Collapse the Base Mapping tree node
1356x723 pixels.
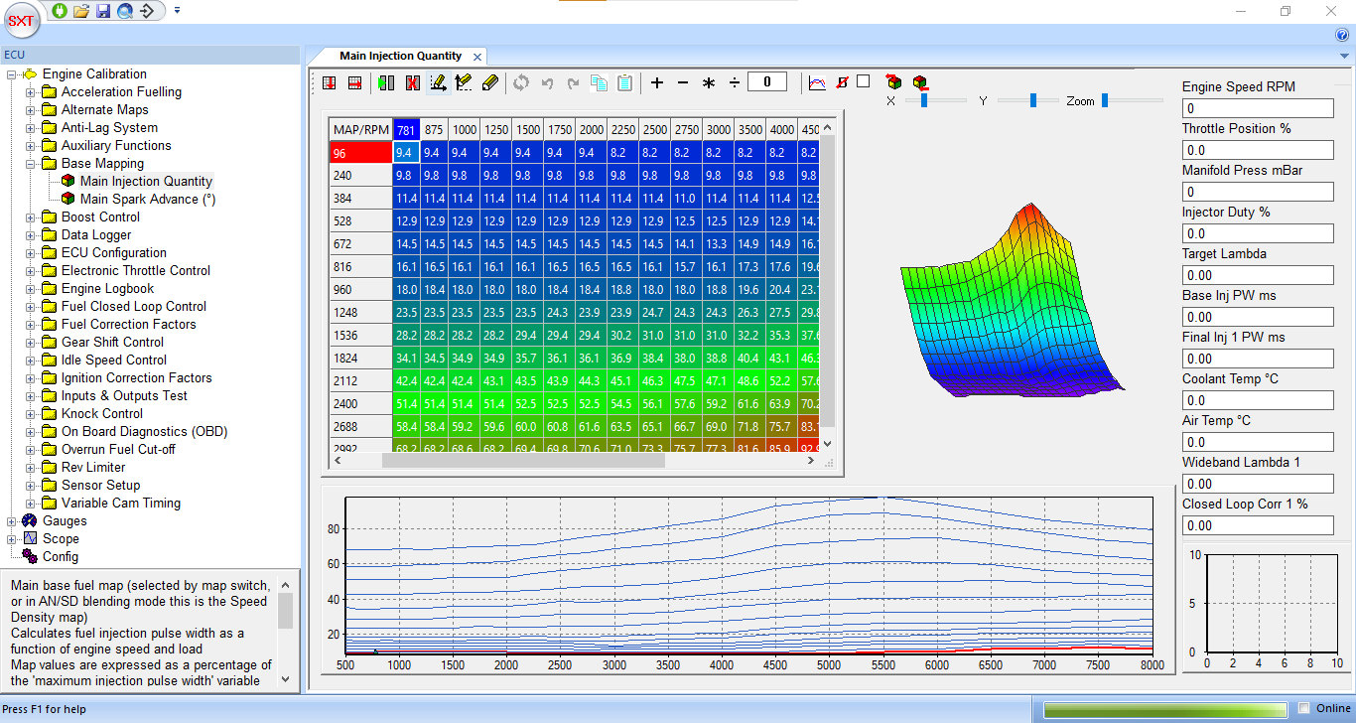31,164
